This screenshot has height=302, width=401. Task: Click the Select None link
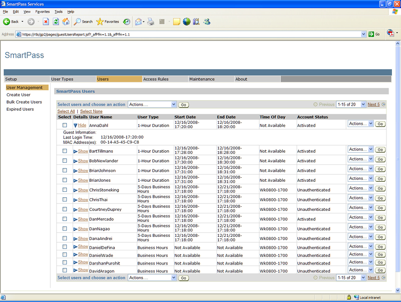point(91,111)
